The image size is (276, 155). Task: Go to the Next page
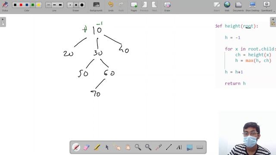click(x=154, y=6)
